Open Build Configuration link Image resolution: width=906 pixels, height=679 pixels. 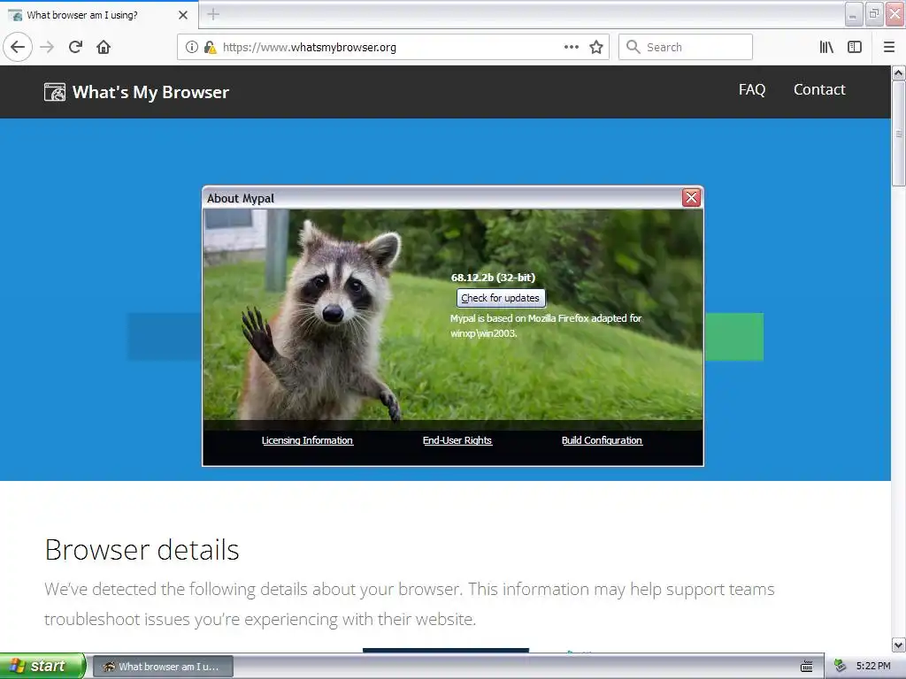602,440
